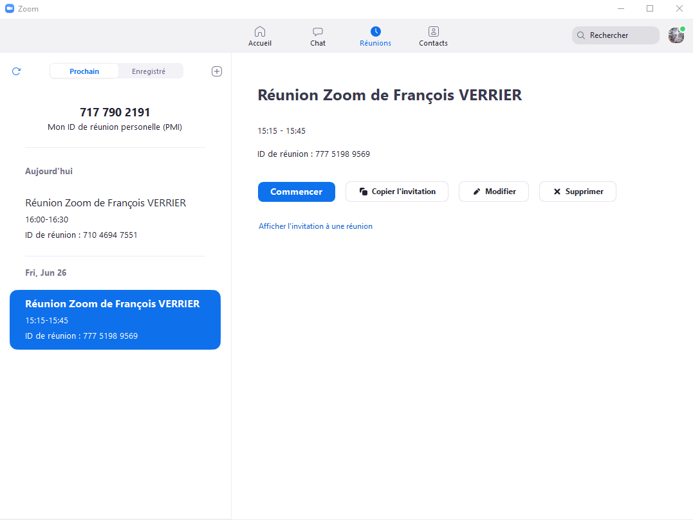Select the Fri, Jun 26 15:15-15:45 meeting
Screen dimensions: 693x520
(x=115, y=319)
